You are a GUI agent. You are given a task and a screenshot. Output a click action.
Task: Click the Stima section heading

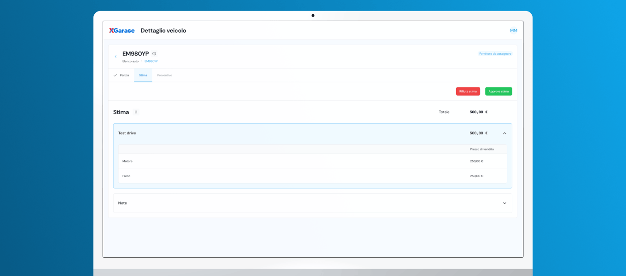tap(121, 112)
